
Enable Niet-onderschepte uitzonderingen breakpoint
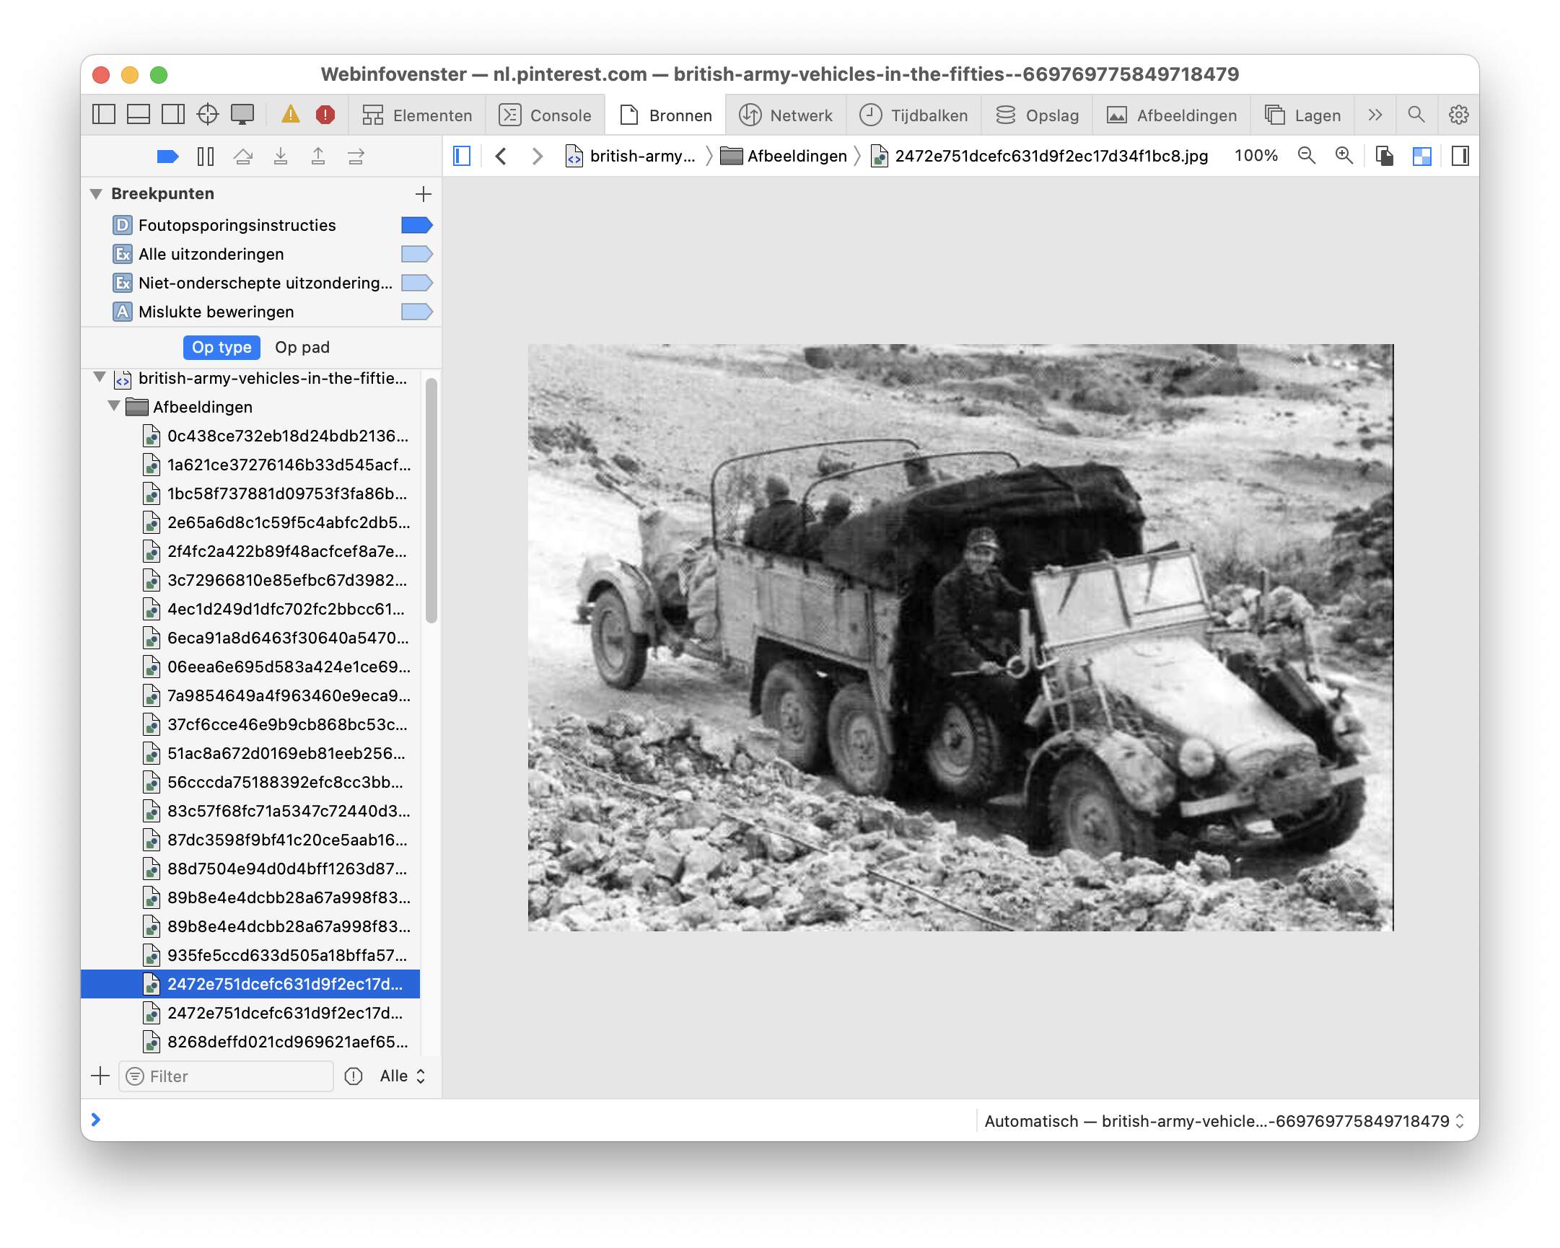click(x=417, y=283)
